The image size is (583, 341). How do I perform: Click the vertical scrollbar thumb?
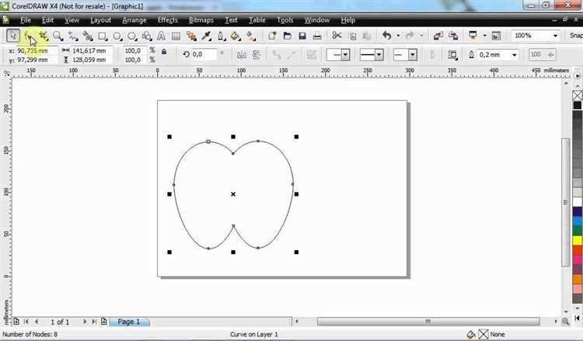point(566,202)
